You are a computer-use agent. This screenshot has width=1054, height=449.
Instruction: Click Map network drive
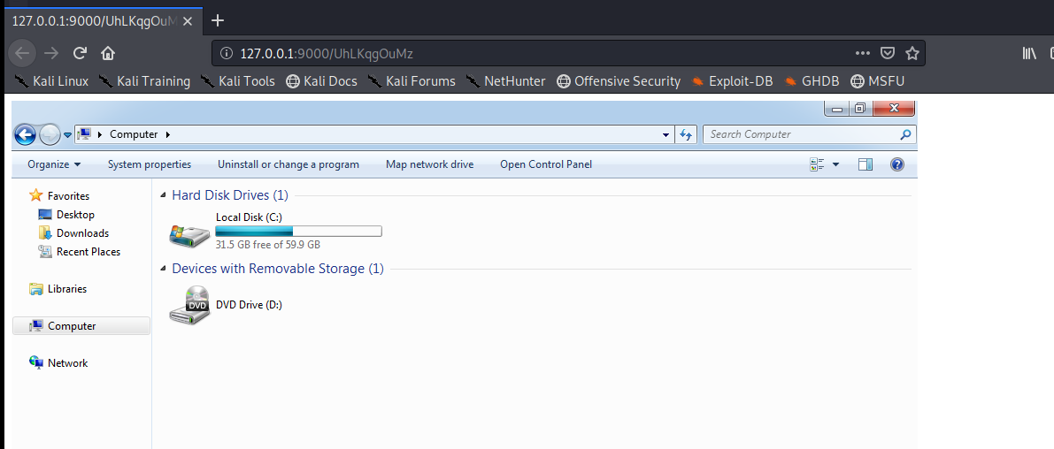point(429,164)
